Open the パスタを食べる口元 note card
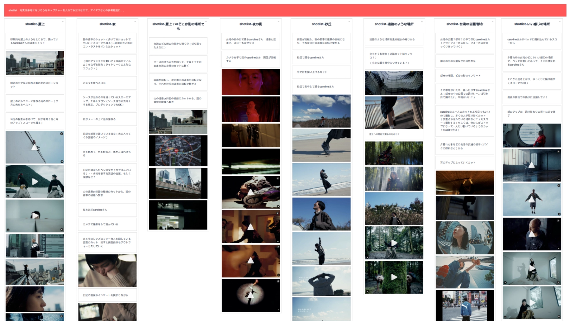570x321 pixels. click(107, 83)
